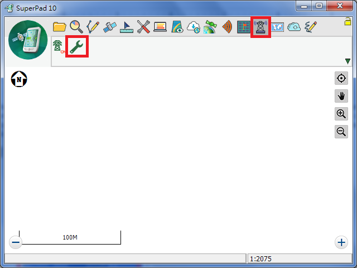Click the 1:2075 scale field

[x=300, y=259]
